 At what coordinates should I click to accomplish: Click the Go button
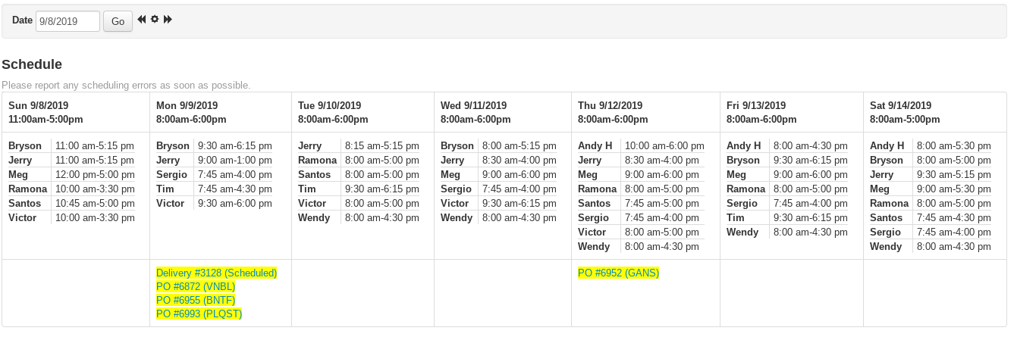click(x=118, y=22)
